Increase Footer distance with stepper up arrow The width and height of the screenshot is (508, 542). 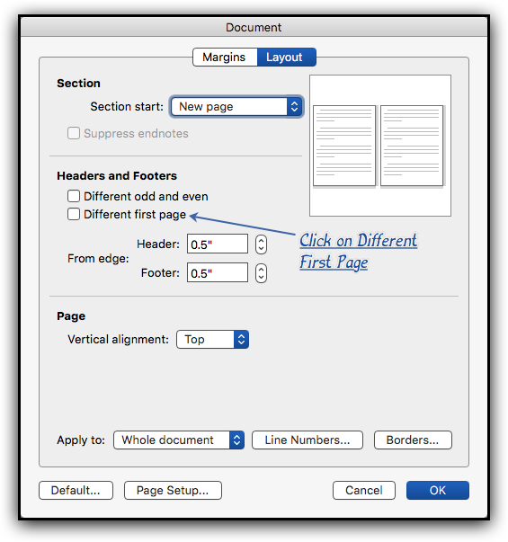click(x=261, y=269)
